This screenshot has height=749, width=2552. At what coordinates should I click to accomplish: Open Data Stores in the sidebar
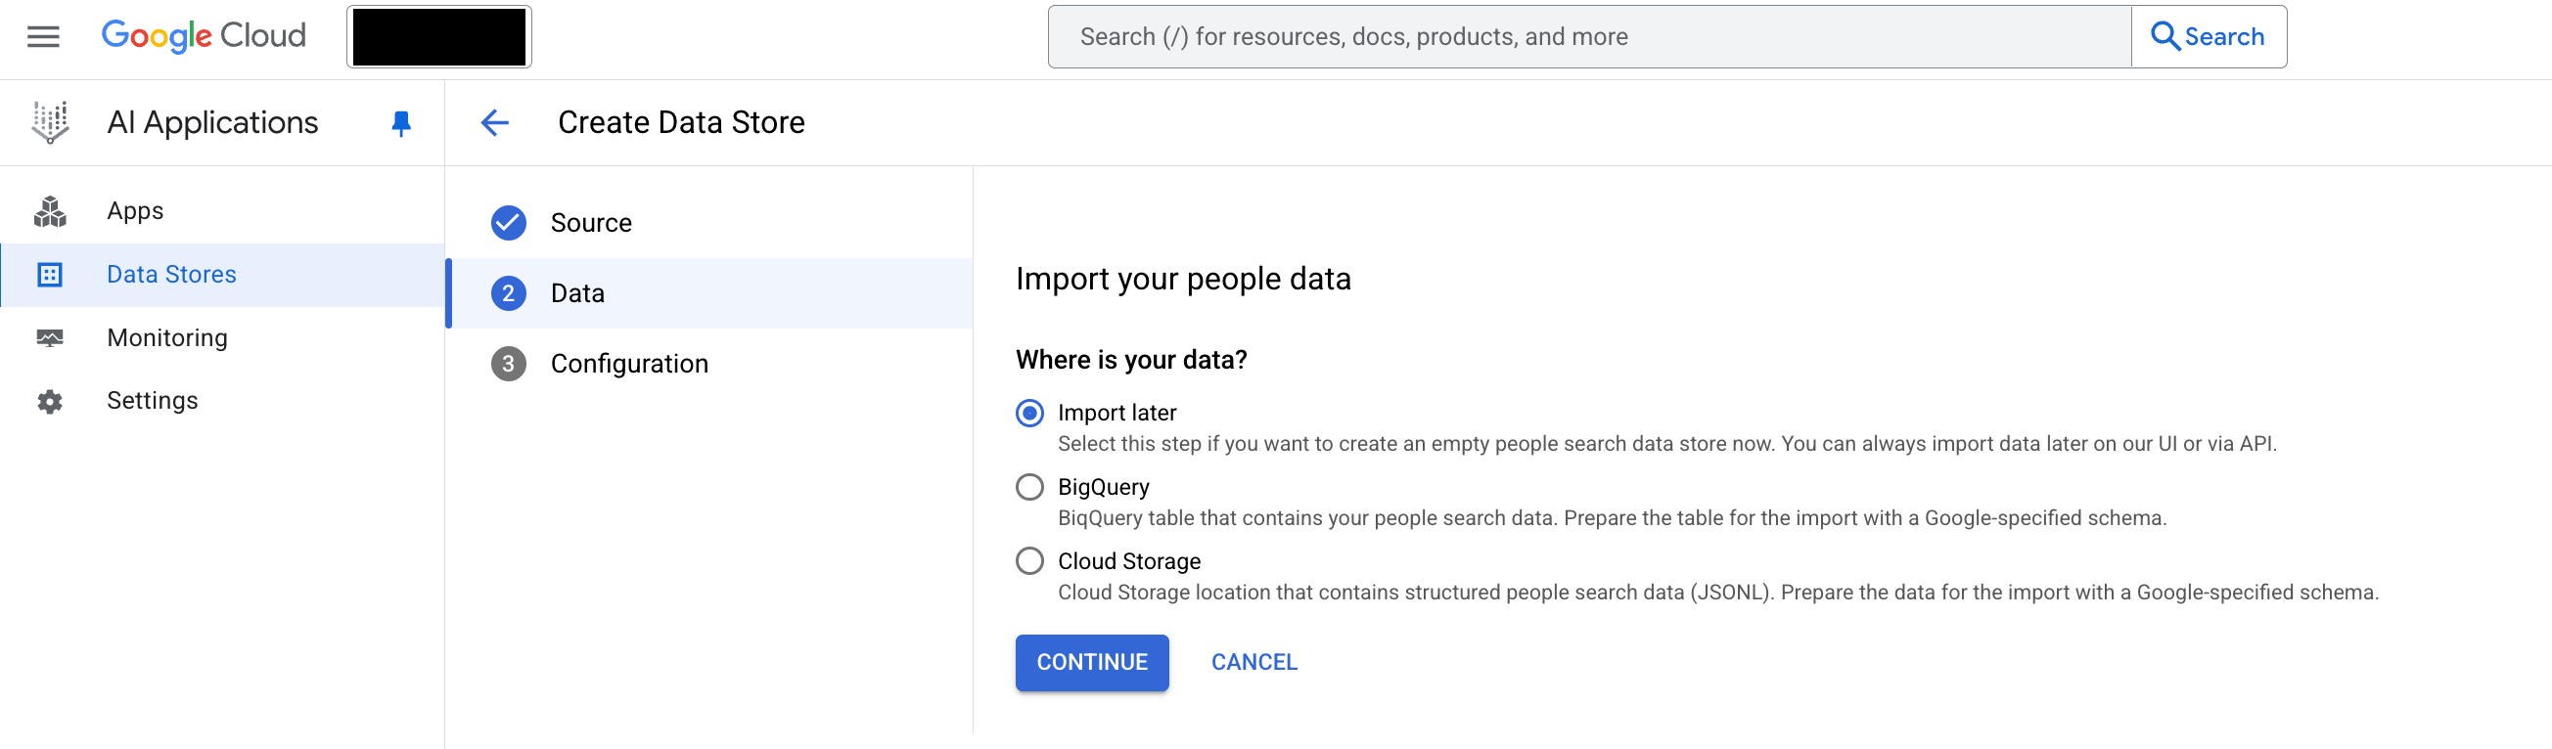(x=171, y=274)
